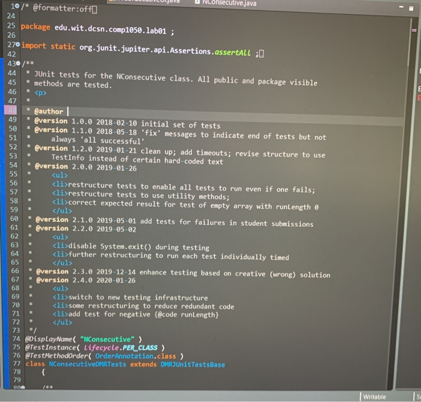Click the @version 2.3.0 2019-12-14 line
The height and width of the screenshot is (402, 421).
coord(183,273)
